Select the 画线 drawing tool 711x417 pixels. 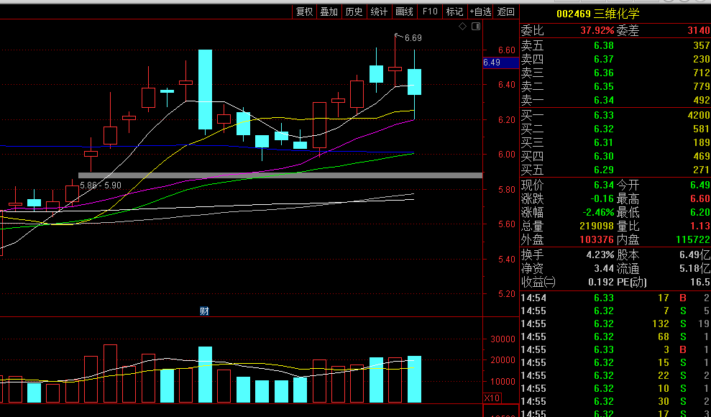click(404, 12)
